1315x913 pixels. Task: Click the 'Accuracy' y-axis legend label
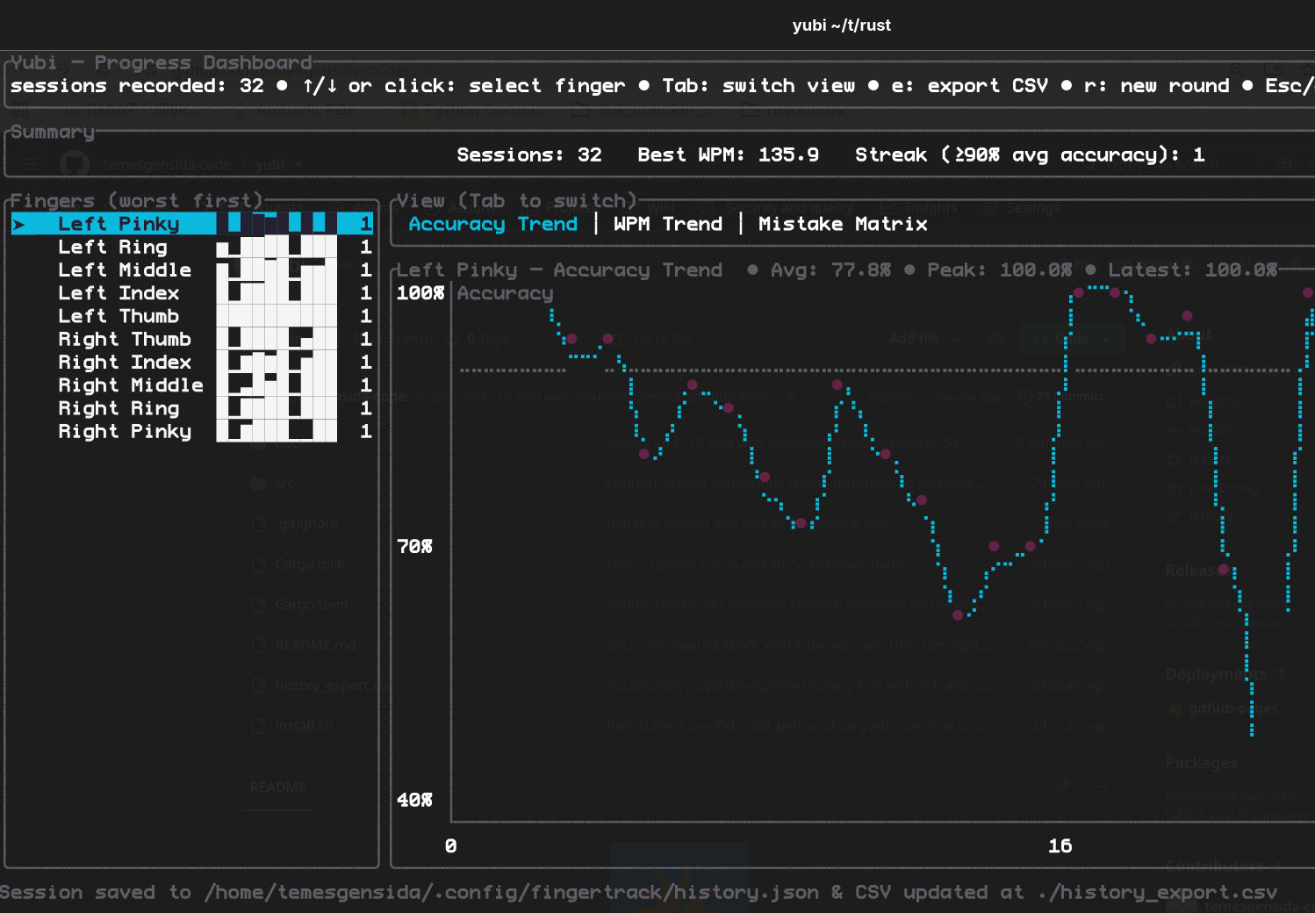click(x=505, y=293)
